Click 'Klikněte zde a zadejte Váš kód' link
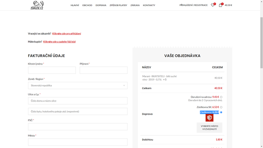Viewport: 263px width, 148px height. tap(59, 42)
